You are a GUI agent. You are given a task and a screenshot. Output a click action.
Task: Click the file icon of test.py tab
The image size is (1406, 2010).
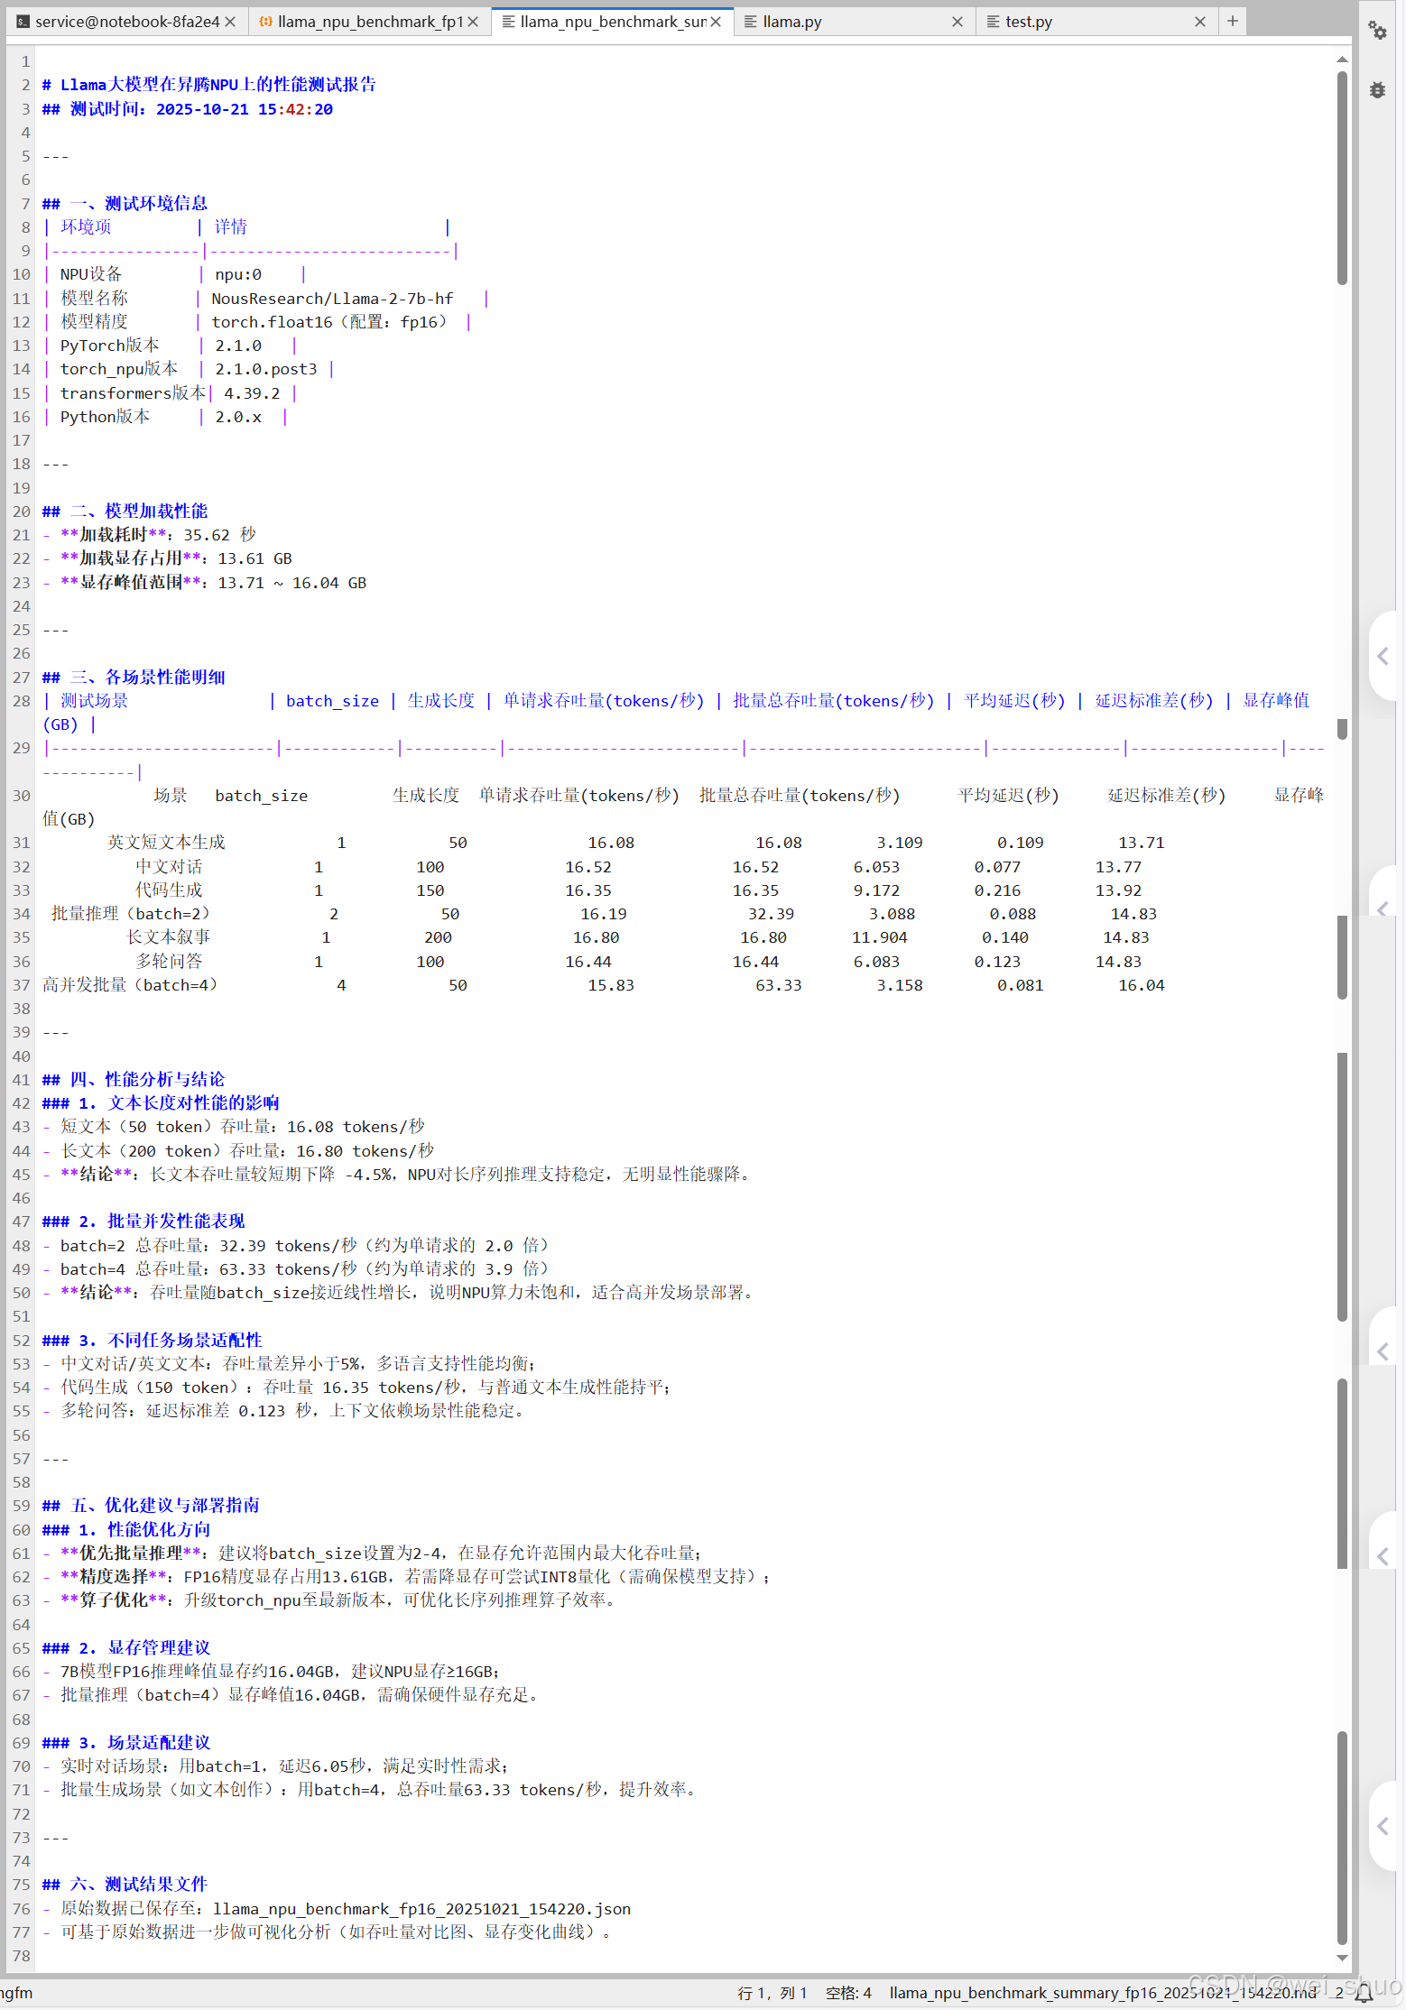993,22
